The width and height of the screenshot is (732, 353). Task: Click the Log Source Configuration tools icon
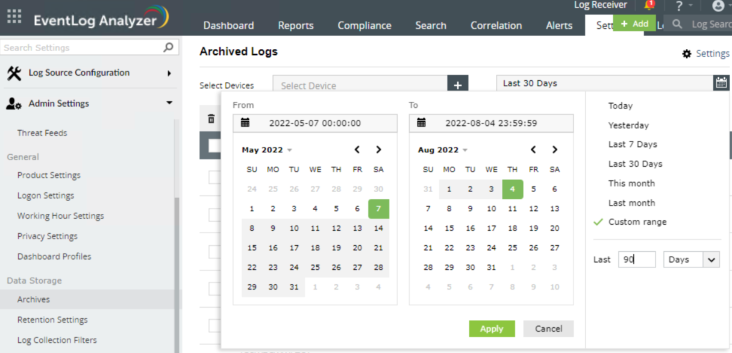point(14,73)
